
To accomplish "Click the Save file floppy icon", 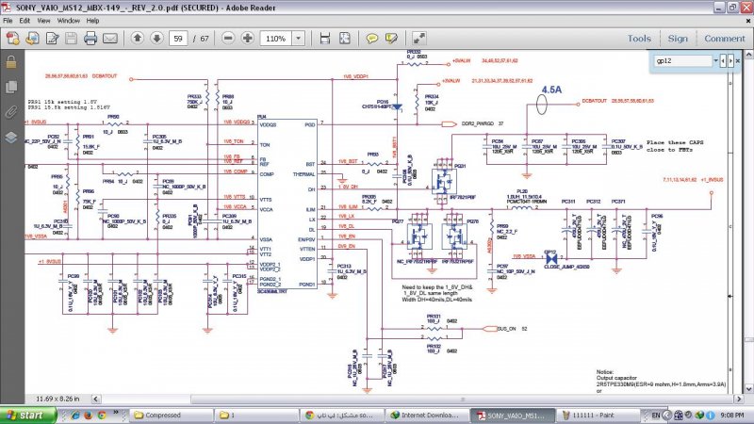I will click(72, 38).
